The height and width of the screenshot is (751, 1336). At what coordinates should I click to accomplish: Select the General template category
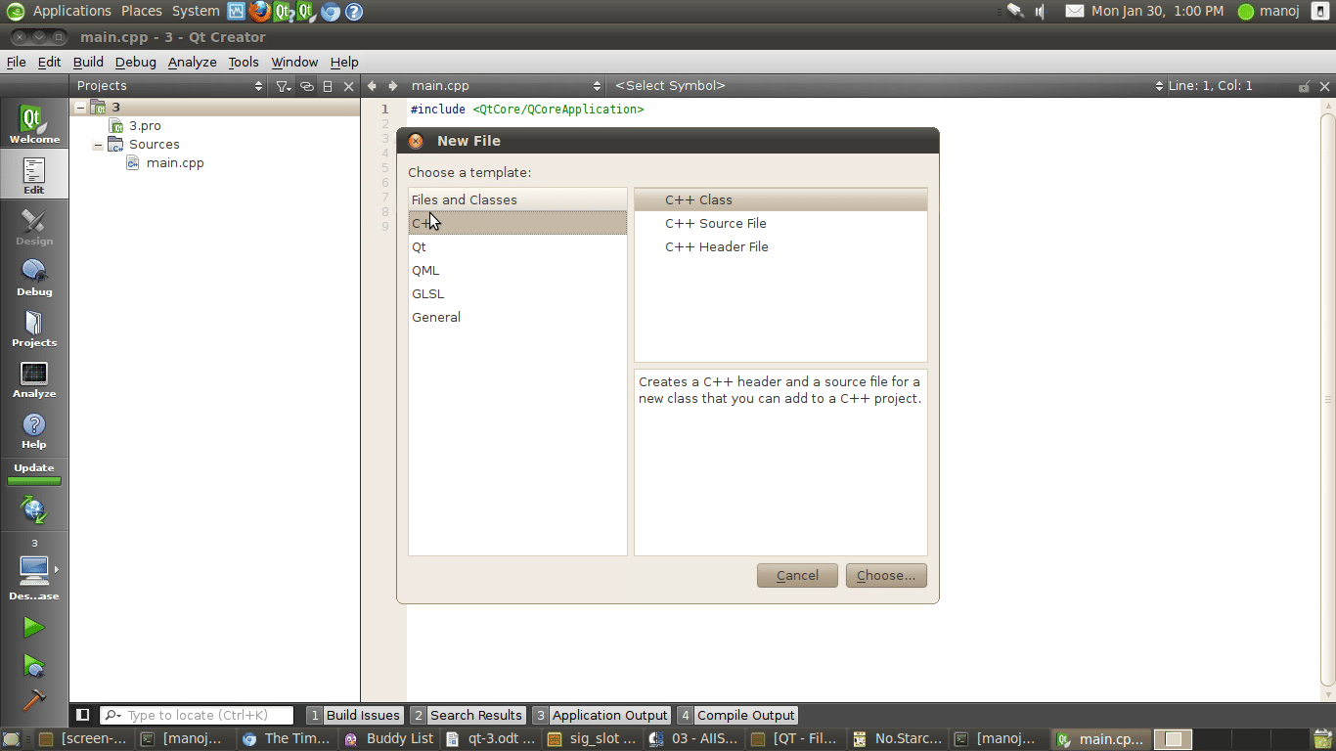517,318
